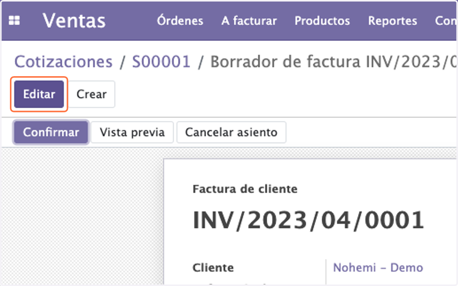Screen dimensions: 458x286
Task: Go to Cotizaciones breadcrumb
Action: click(x=63, y=62)
